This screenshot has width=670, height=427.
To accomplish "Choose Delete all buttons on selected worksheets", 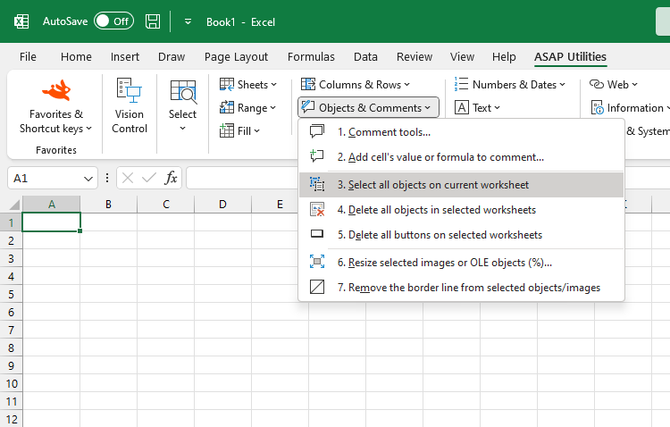I will (462, 235).
